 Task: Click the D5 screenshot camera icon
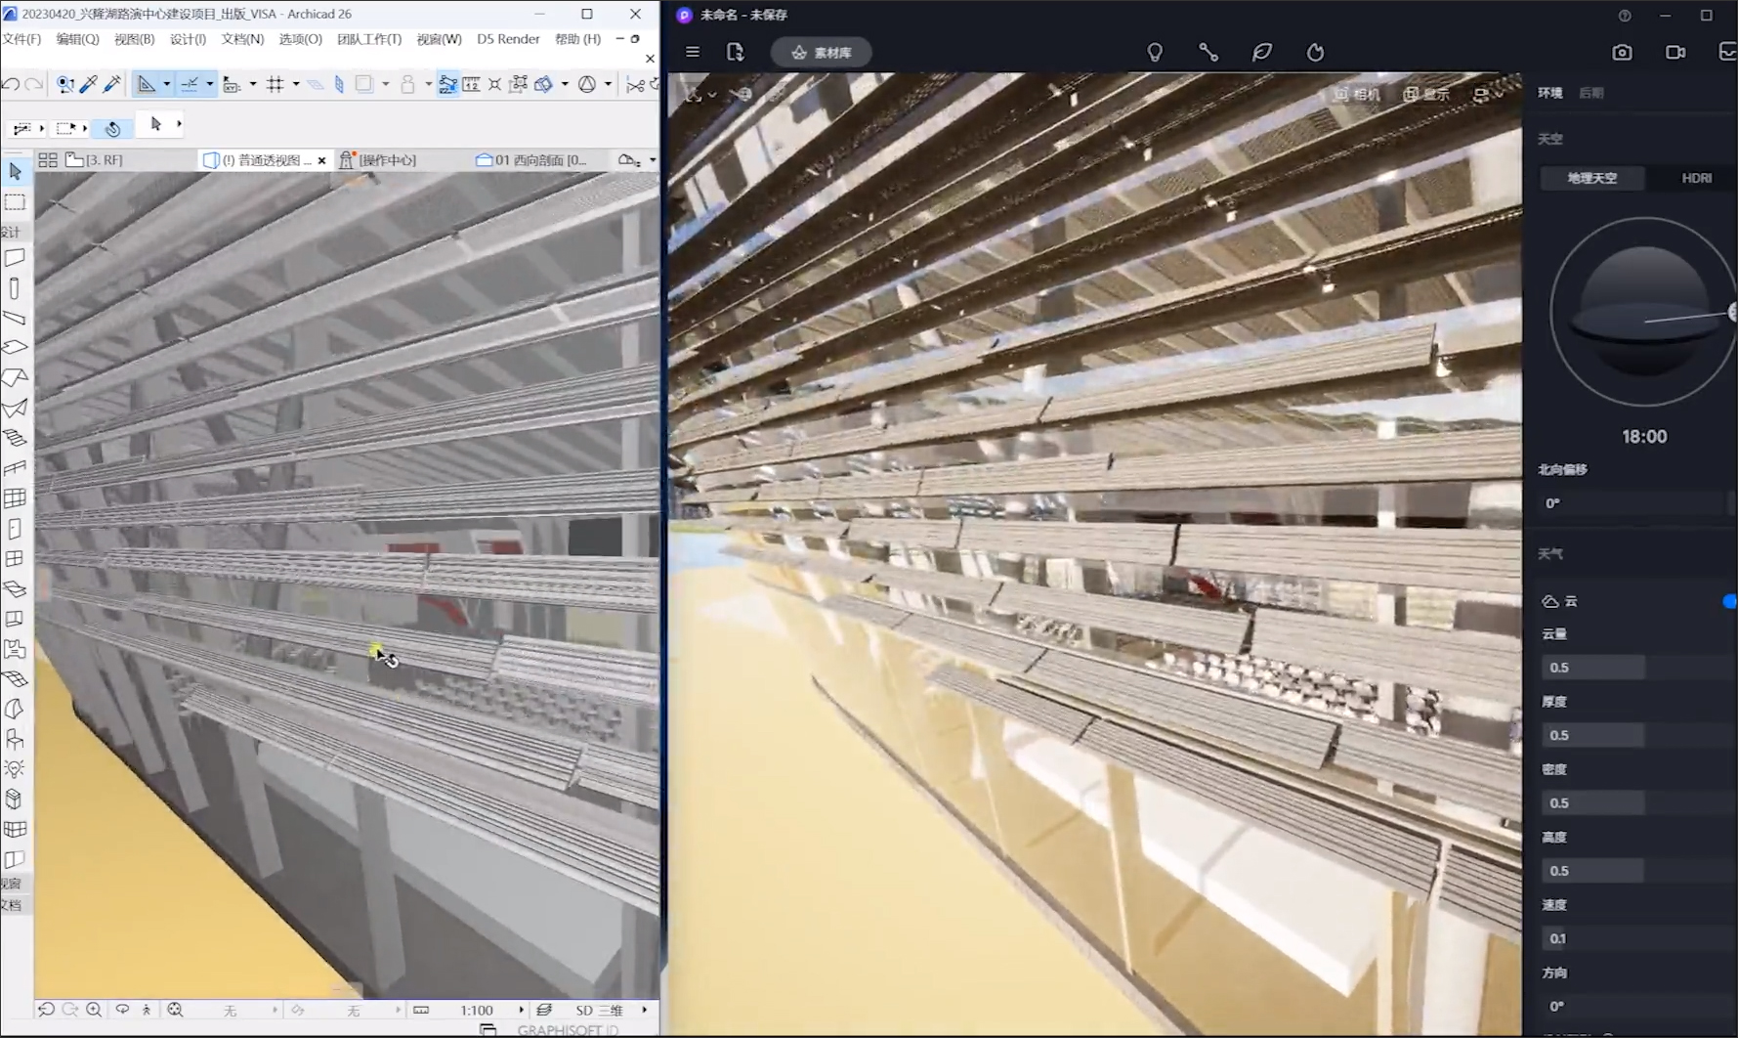click(x=1622, y=53)
